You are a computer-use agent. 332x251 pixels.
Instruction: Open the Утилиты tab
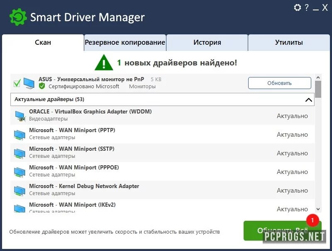coord(289,43)
